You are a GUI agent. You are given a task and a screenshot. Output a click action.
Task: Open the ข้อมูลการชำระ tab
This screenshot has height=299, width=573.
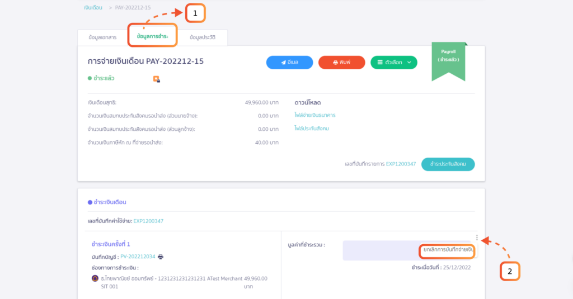pyautogui.click(x=152, y=36)
